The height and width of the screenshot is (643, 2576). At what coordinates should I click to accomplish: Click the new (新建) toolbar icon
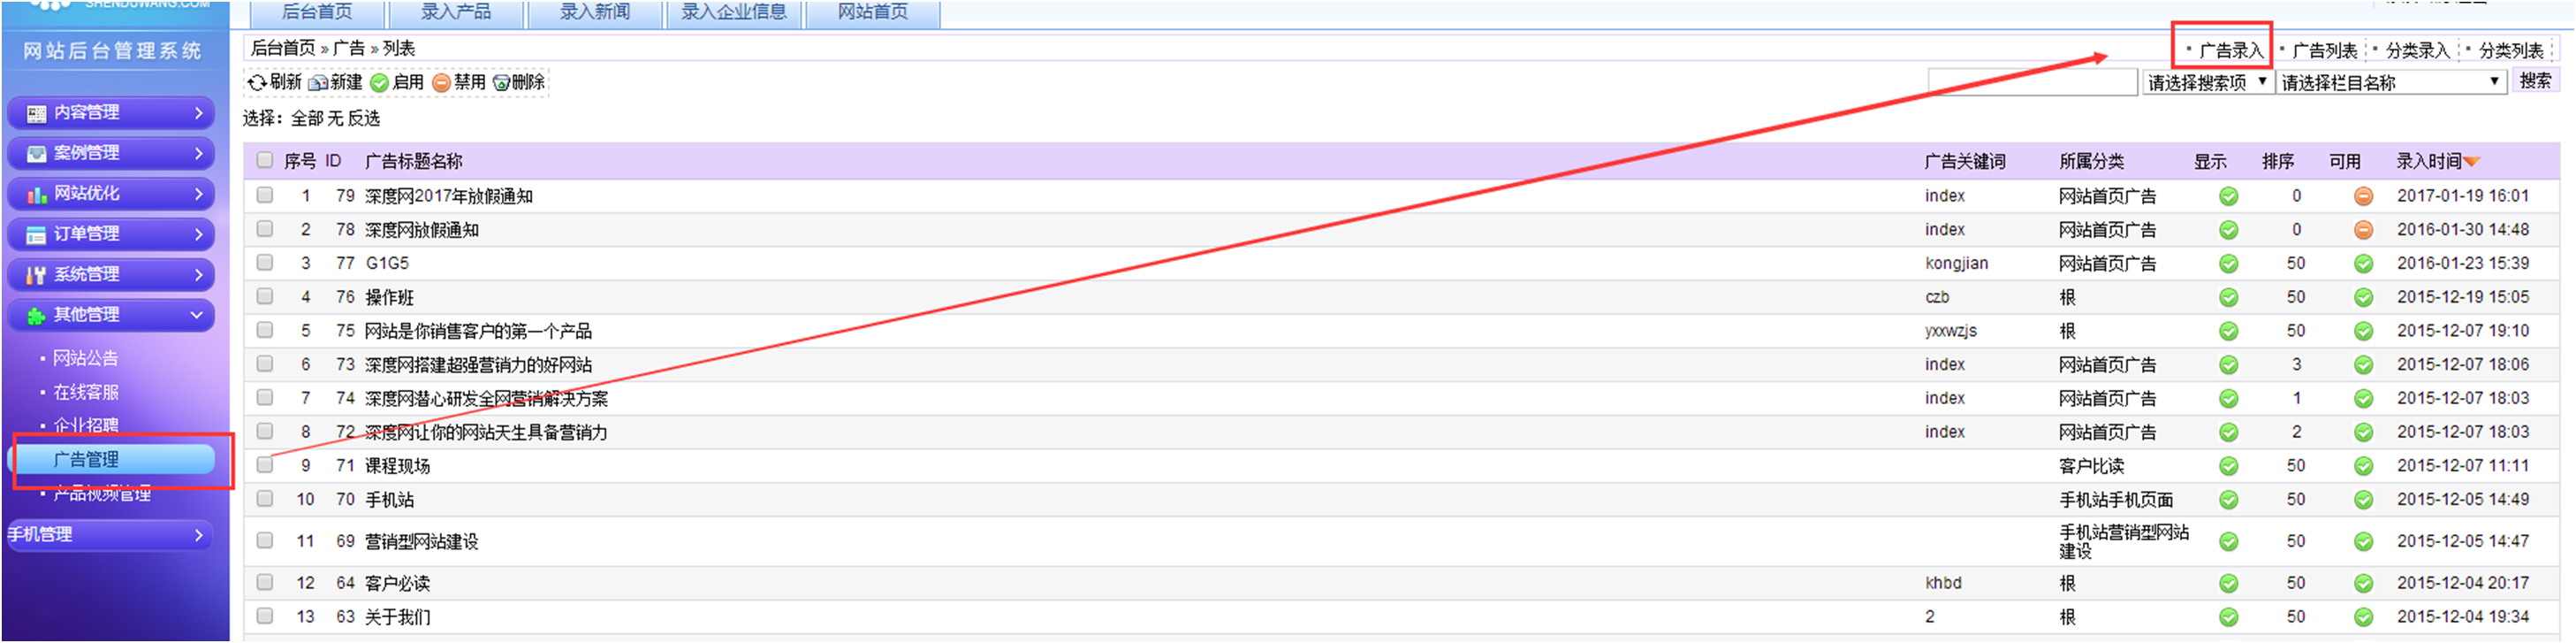click(319, 82)
